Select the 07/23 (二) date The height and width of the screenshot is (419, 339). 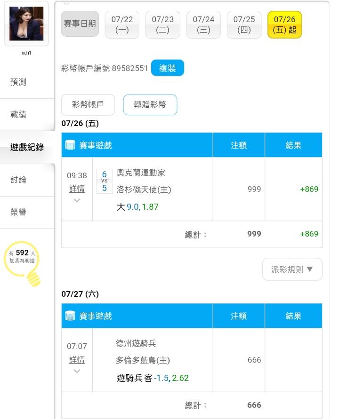163,24
